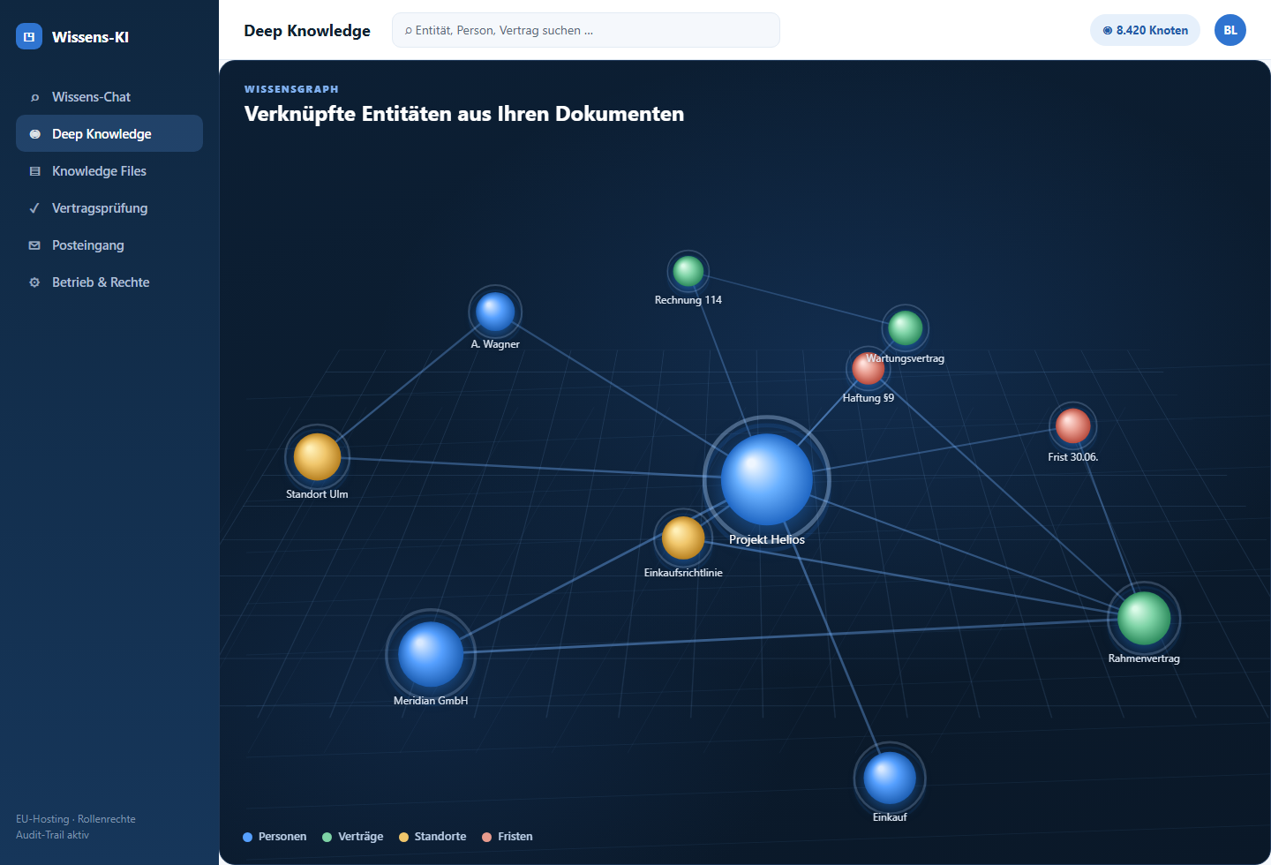This screenshot has width=1271, height=865.
Task: Select the Rechnung 114 node
Action: (688, 271)
